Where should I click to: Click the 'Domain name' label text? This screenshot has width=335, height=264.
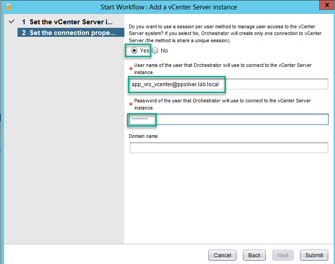pos(143,136)
